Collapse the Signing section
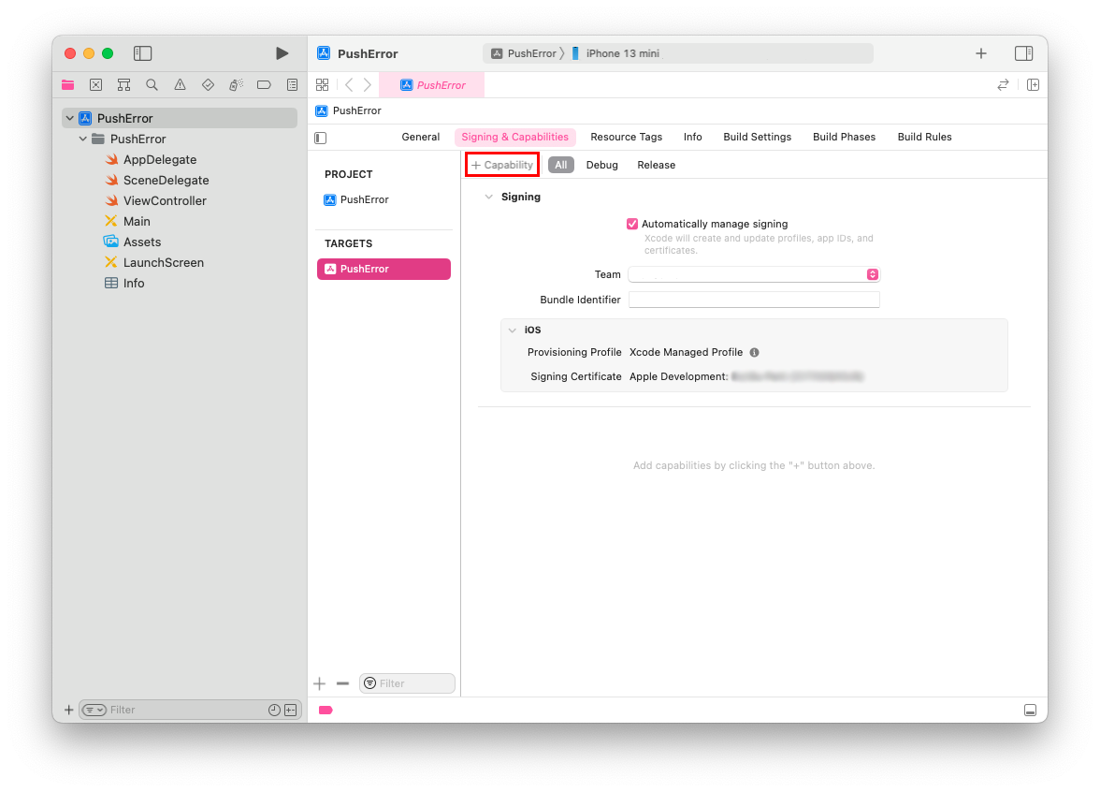 tap(489, 197)
